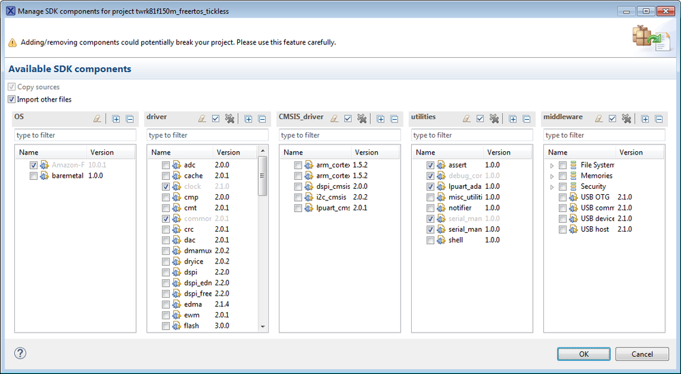
Task: Collapse all in the utilities panel
Action: tap(526, 119)
